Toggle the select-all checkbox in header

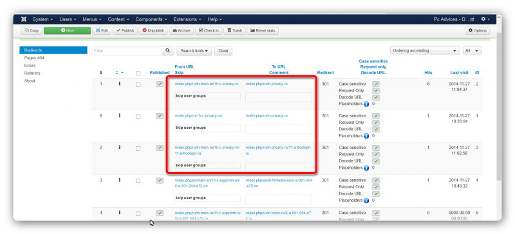[138, 73]
